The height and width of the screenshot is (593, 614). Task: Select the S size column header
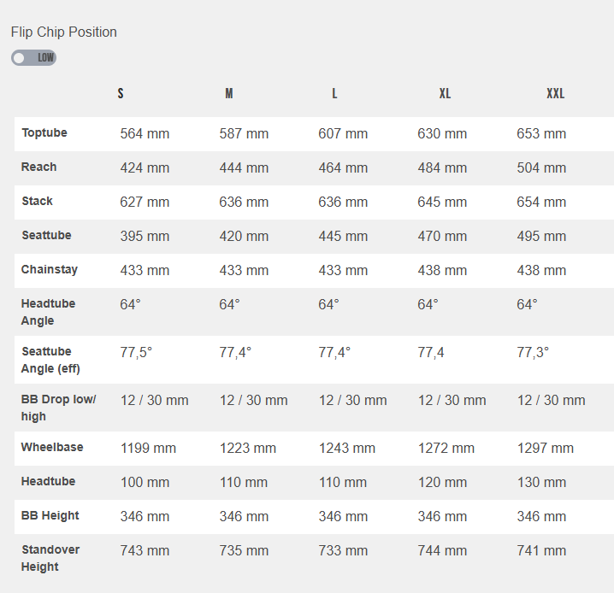(121, 94)
